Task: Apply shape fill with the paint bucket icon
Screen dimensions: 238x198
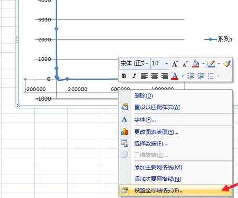Action: 196,64
